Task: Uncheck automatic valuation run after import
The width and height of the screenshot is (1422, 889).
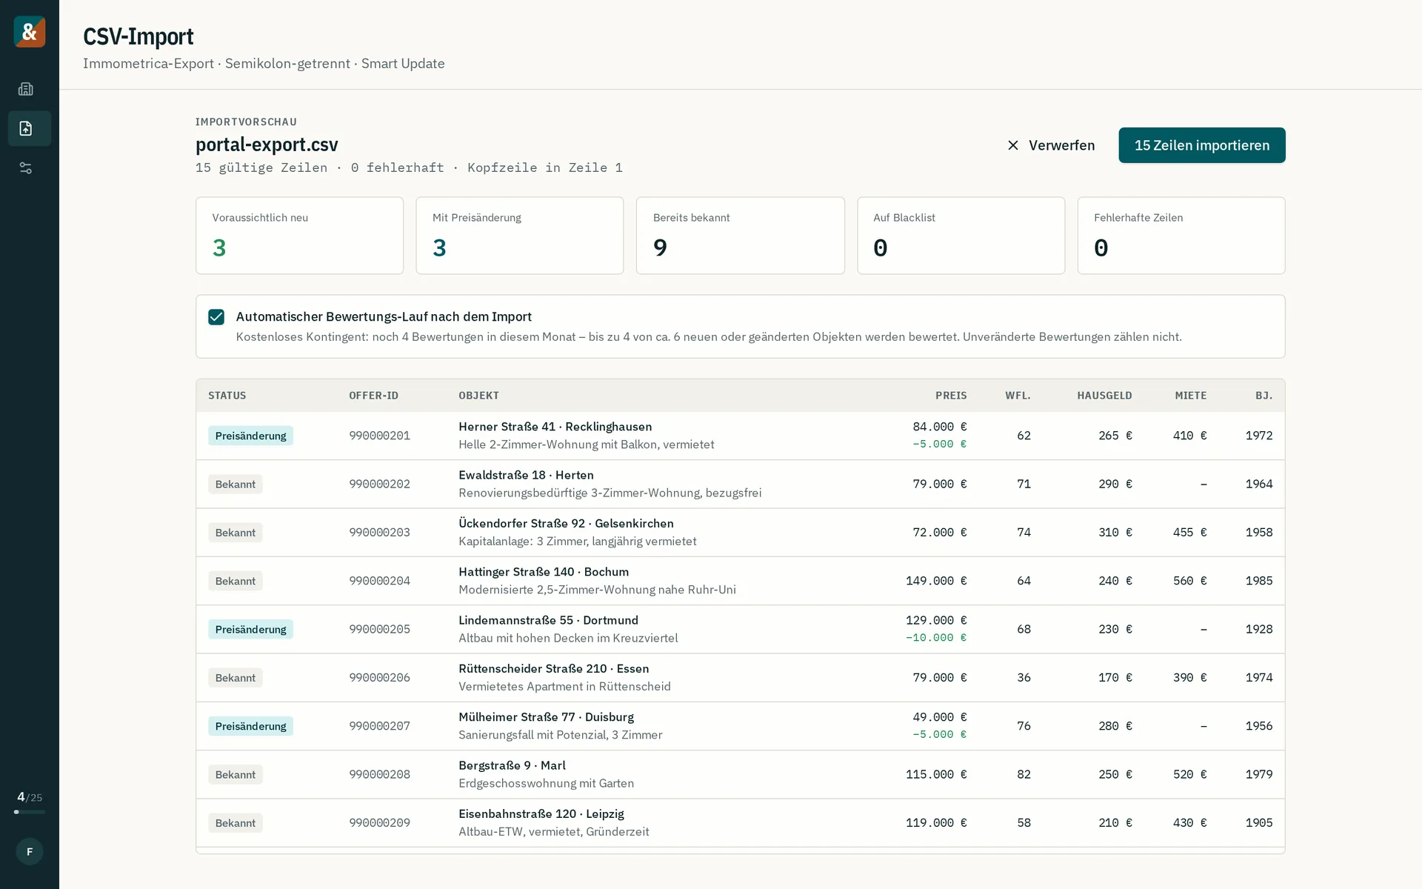Action: click(216, 317)
